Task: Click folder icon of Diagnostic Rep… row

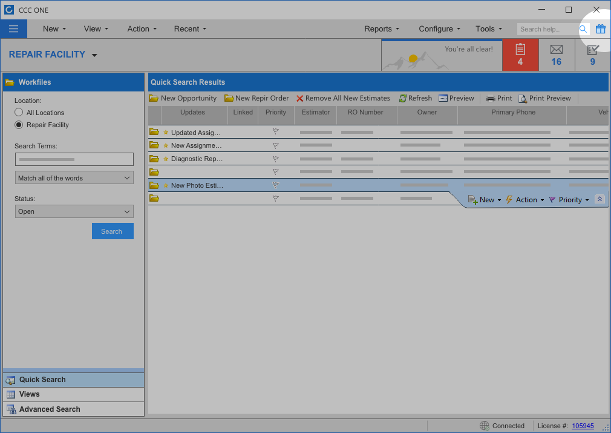Action: click(x=154, y=159)
